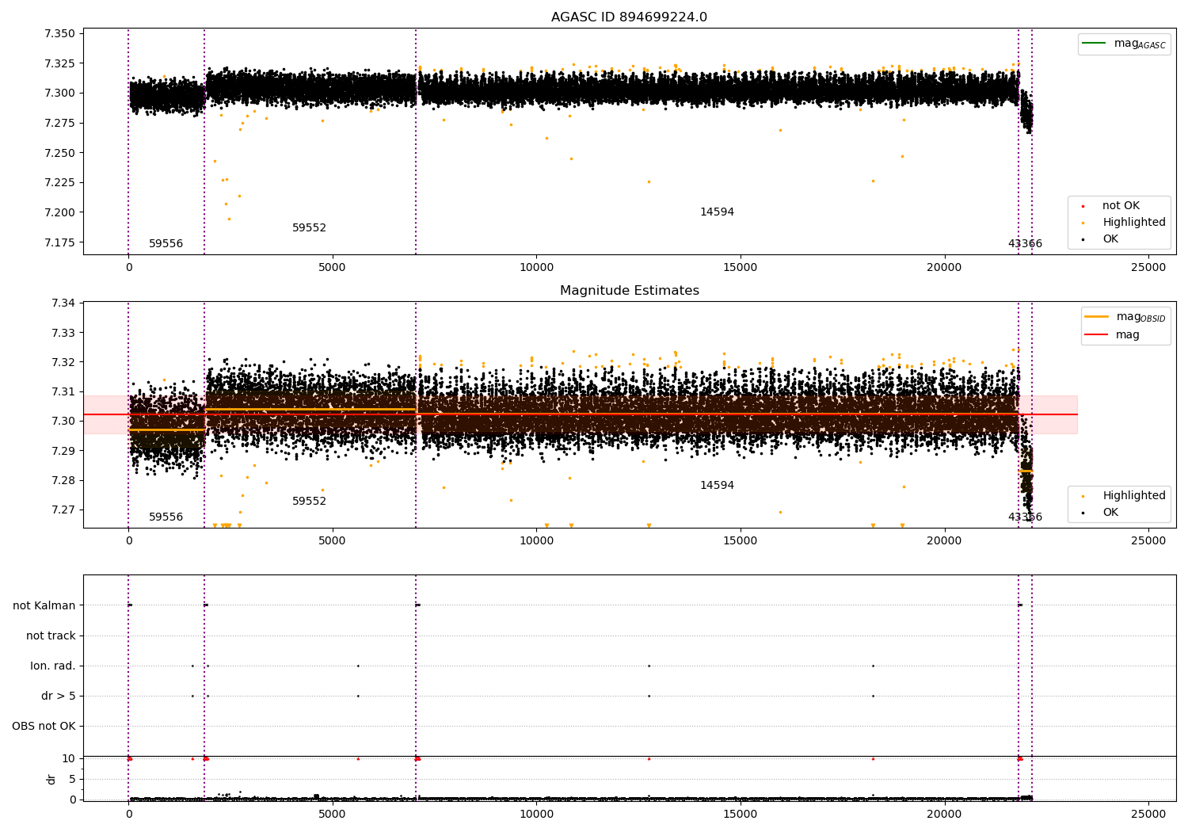Click the 'not Kalman' axis label
Image resolution: width=1188 pixels, height=832 pixels.
44,606
